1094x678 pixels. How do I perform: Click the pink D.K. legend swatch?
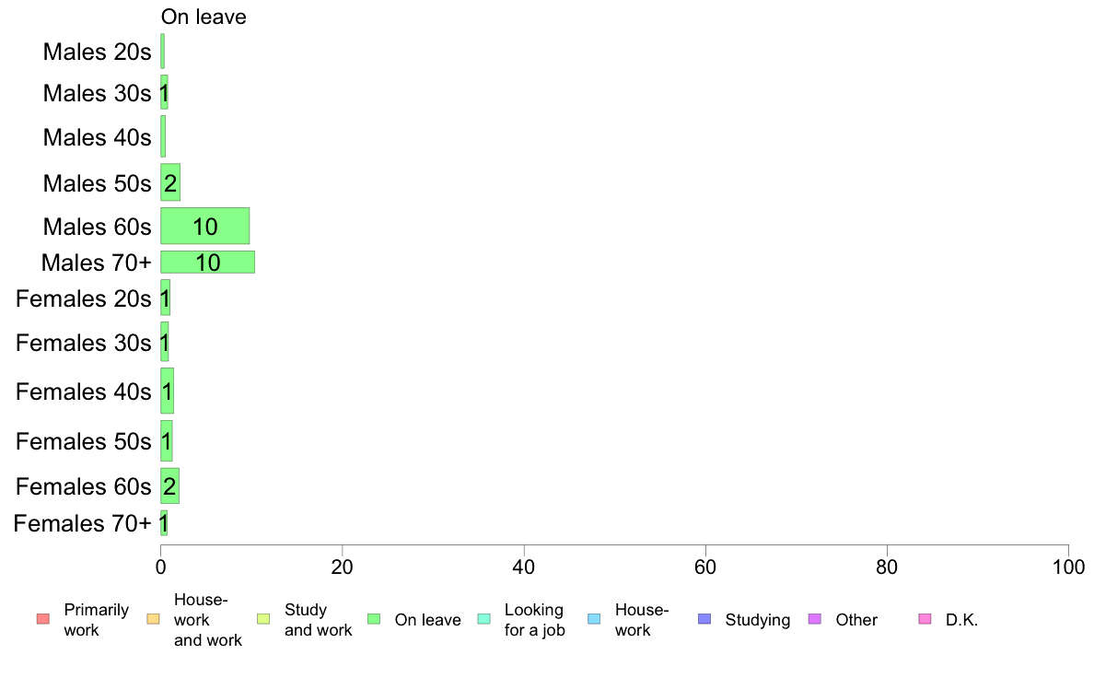(925, 619)
